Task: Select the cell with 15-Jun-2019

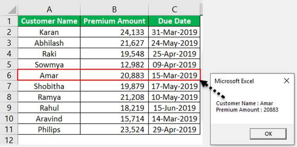Action: pos(174,108)
